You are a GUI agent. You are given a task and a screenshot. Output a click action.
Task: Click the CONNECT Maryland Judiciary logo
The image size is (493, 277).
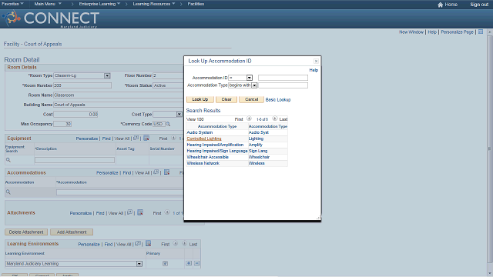(x=52, y=18)
